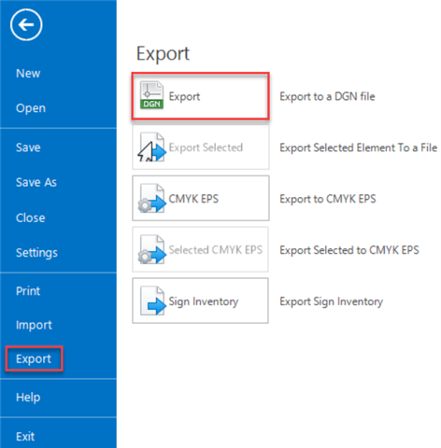This screenshot has height=448, width=441.
Task: Click the Sign Inventory page-arrow icon
Action: click(x=152, y=301)
